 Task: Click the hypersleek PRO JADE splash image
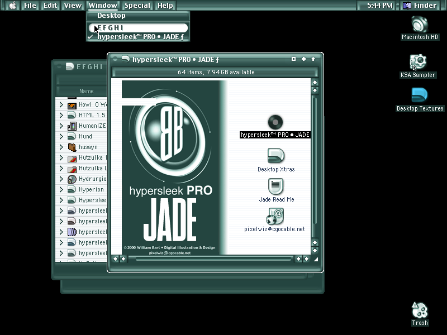(x=174, y=167)
